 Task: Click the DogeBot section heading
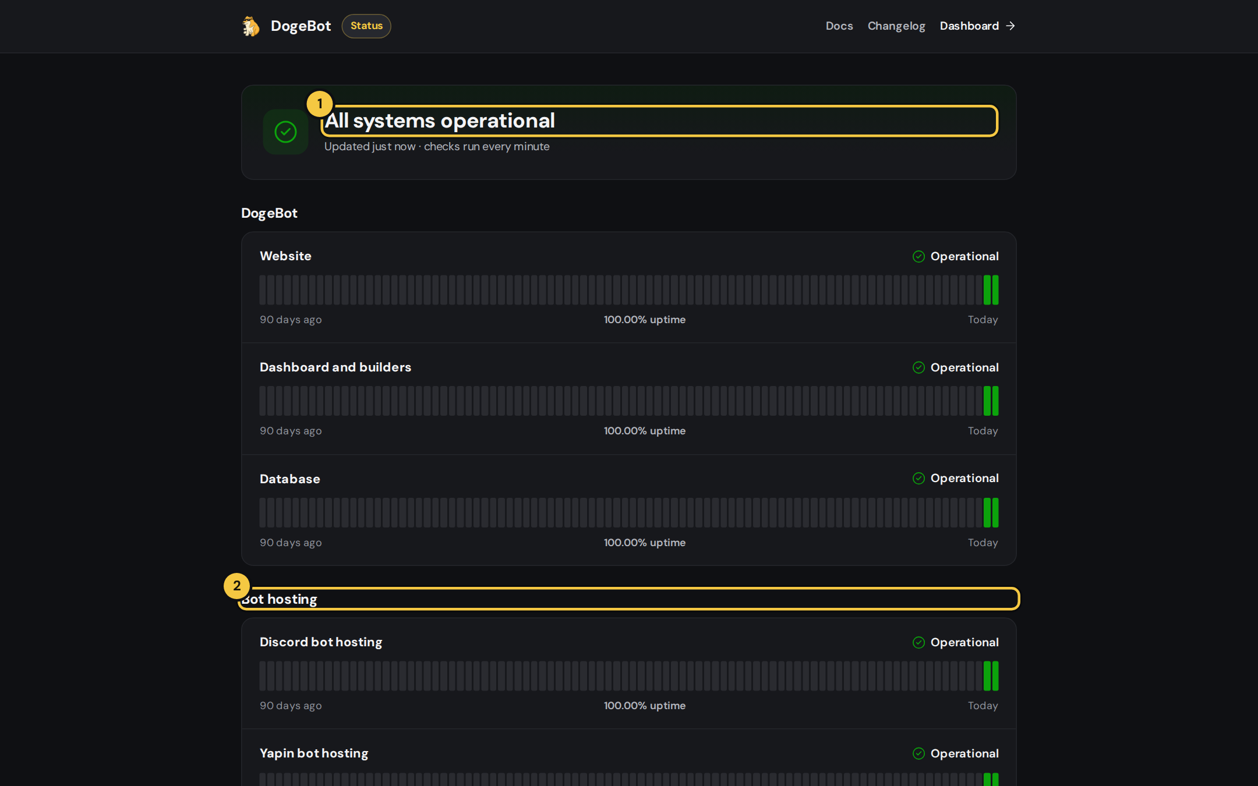(269, 213)
